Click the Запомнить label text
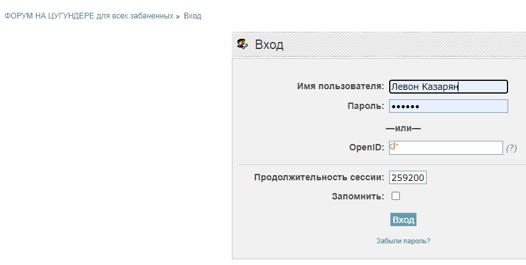 tap(357, 196)
